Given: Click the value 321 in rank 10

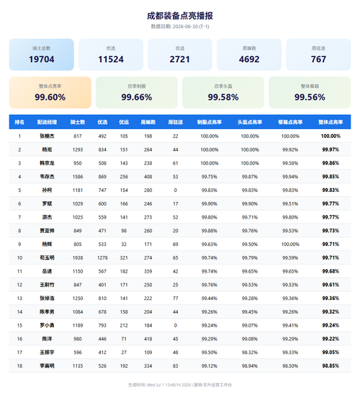Looking at the screenshot, I should coord(124,257).
